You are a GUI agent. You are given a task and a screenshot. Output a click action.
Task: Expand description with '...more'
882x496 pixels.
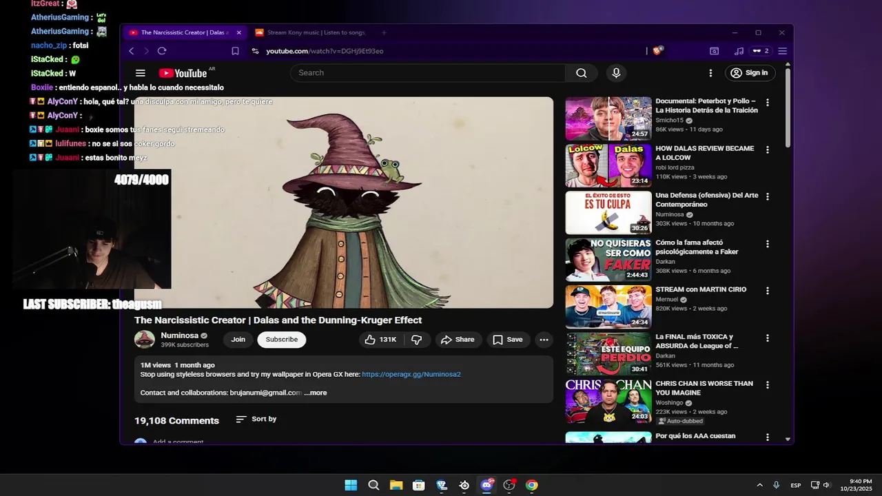[x=316, y=393]
